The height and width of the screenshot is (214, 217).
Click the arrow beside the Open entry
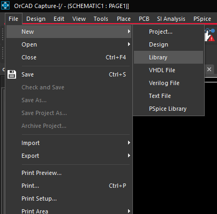[x=129, y=44]
